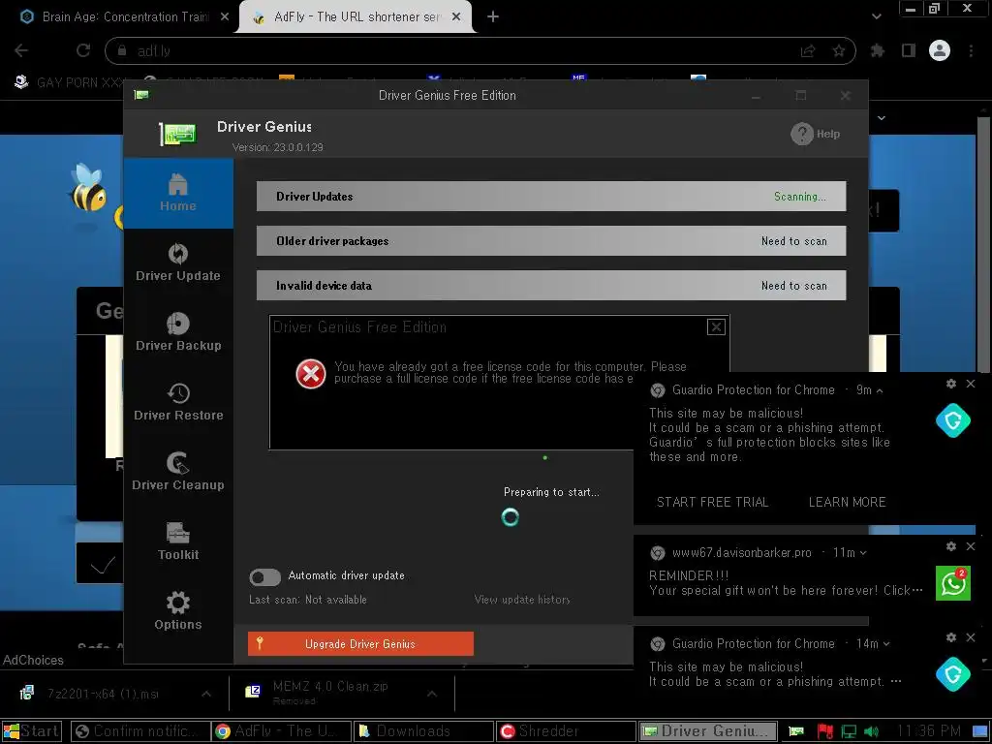Switch to Downloads taskbar button
The image size is (992, 744).
click(423, 731)
